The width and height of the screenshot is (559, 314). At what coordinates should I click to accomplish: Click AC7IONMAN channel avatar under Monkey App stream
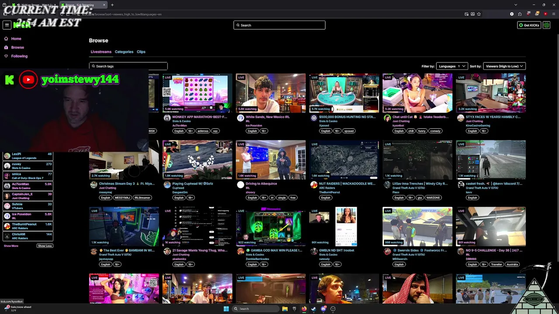[x=167, y=118]
